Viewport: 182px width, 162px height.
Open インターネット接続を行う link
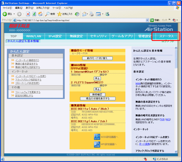point(27,60)
